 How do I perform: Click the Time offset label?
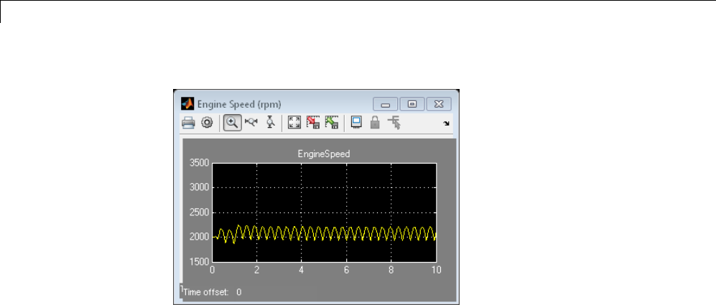(x=206, y=292)
